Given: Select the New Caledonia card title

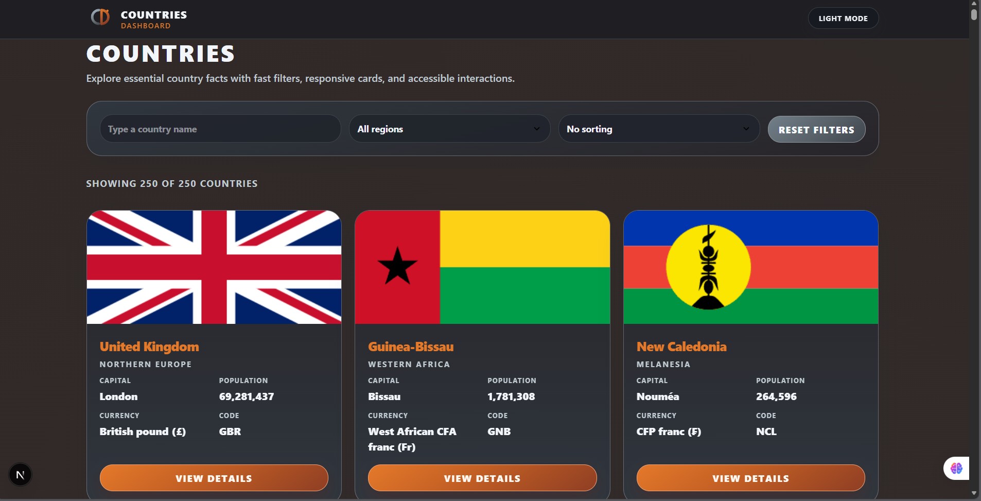Looking at the screenshot, I should coord(681,347).
